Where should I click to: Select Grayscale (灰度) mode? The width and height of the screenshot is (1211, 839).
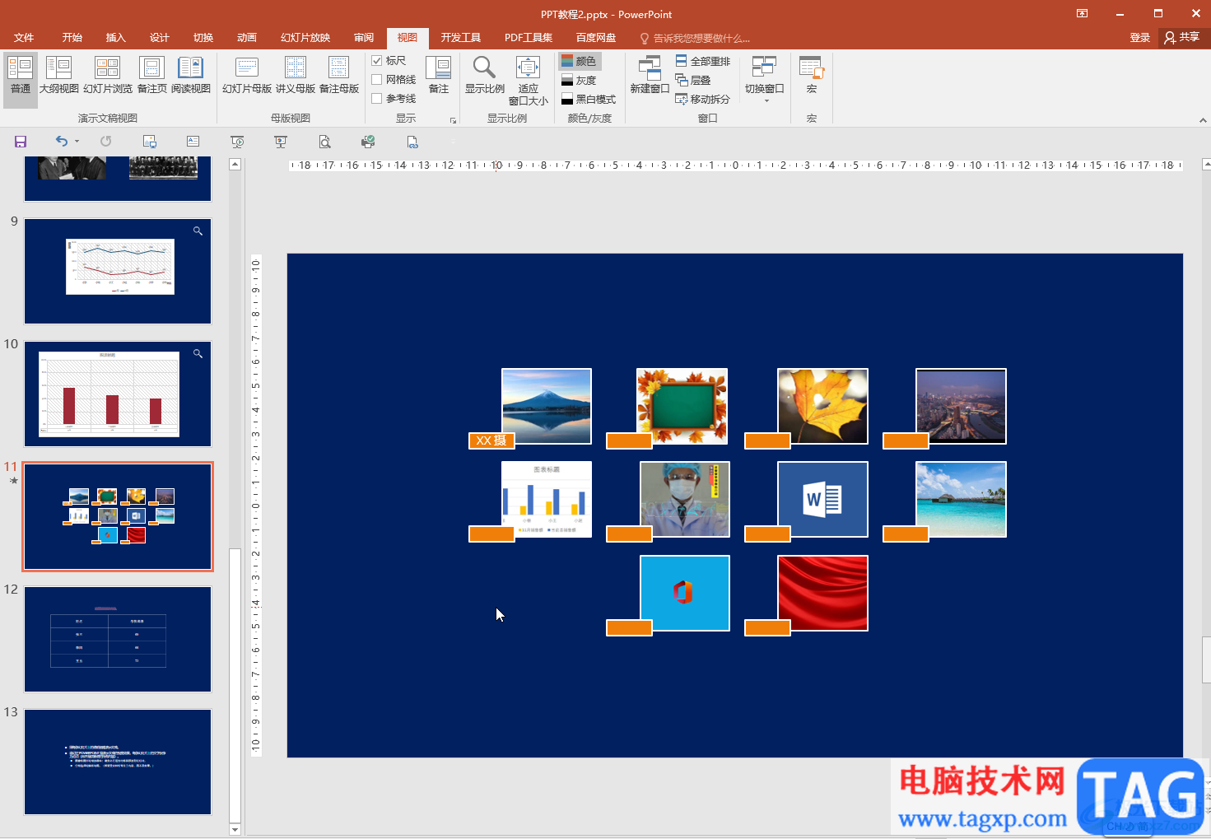(579, 80)
